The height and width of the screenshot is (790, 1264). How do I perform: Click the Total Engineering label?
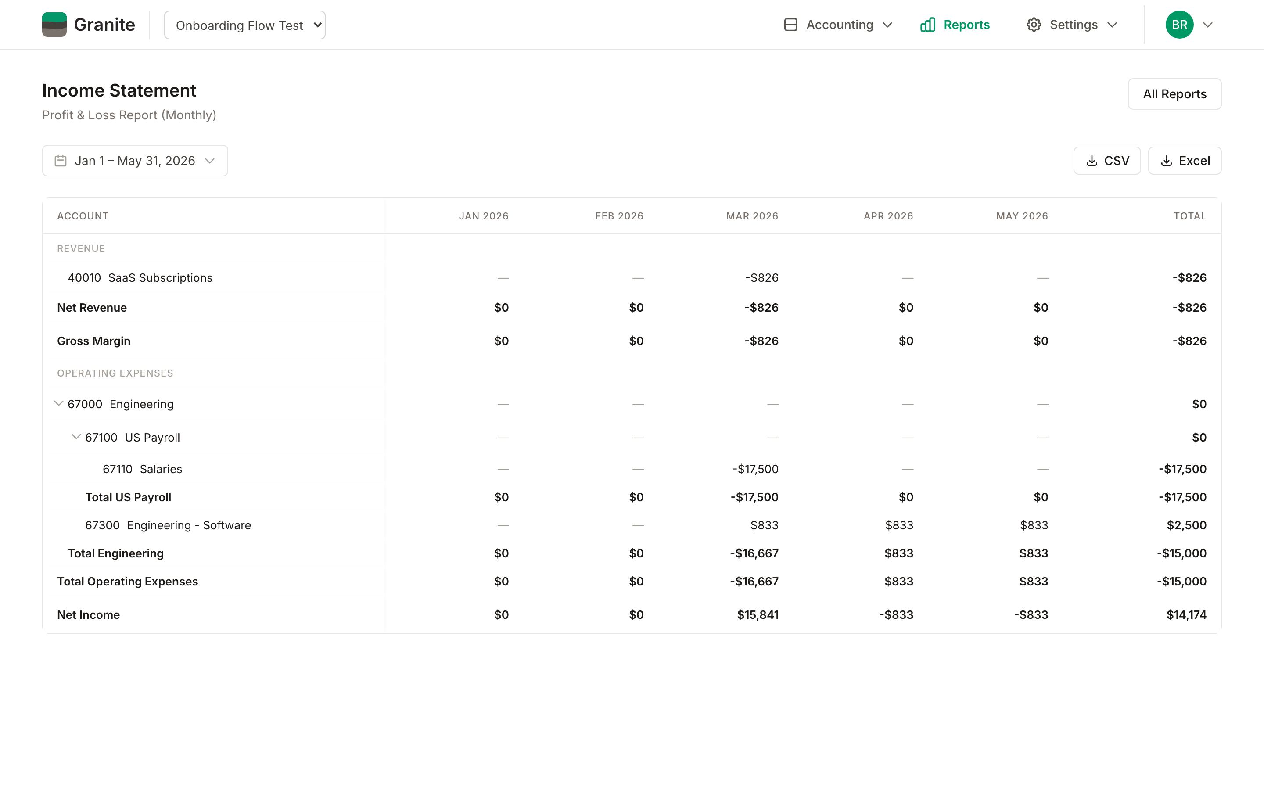click(115, 553)
